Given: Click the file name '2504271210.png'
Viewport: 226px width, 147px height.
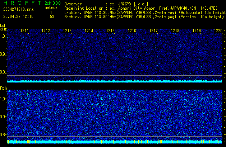Looking at the screenshot, I should (x=18, y=9).
